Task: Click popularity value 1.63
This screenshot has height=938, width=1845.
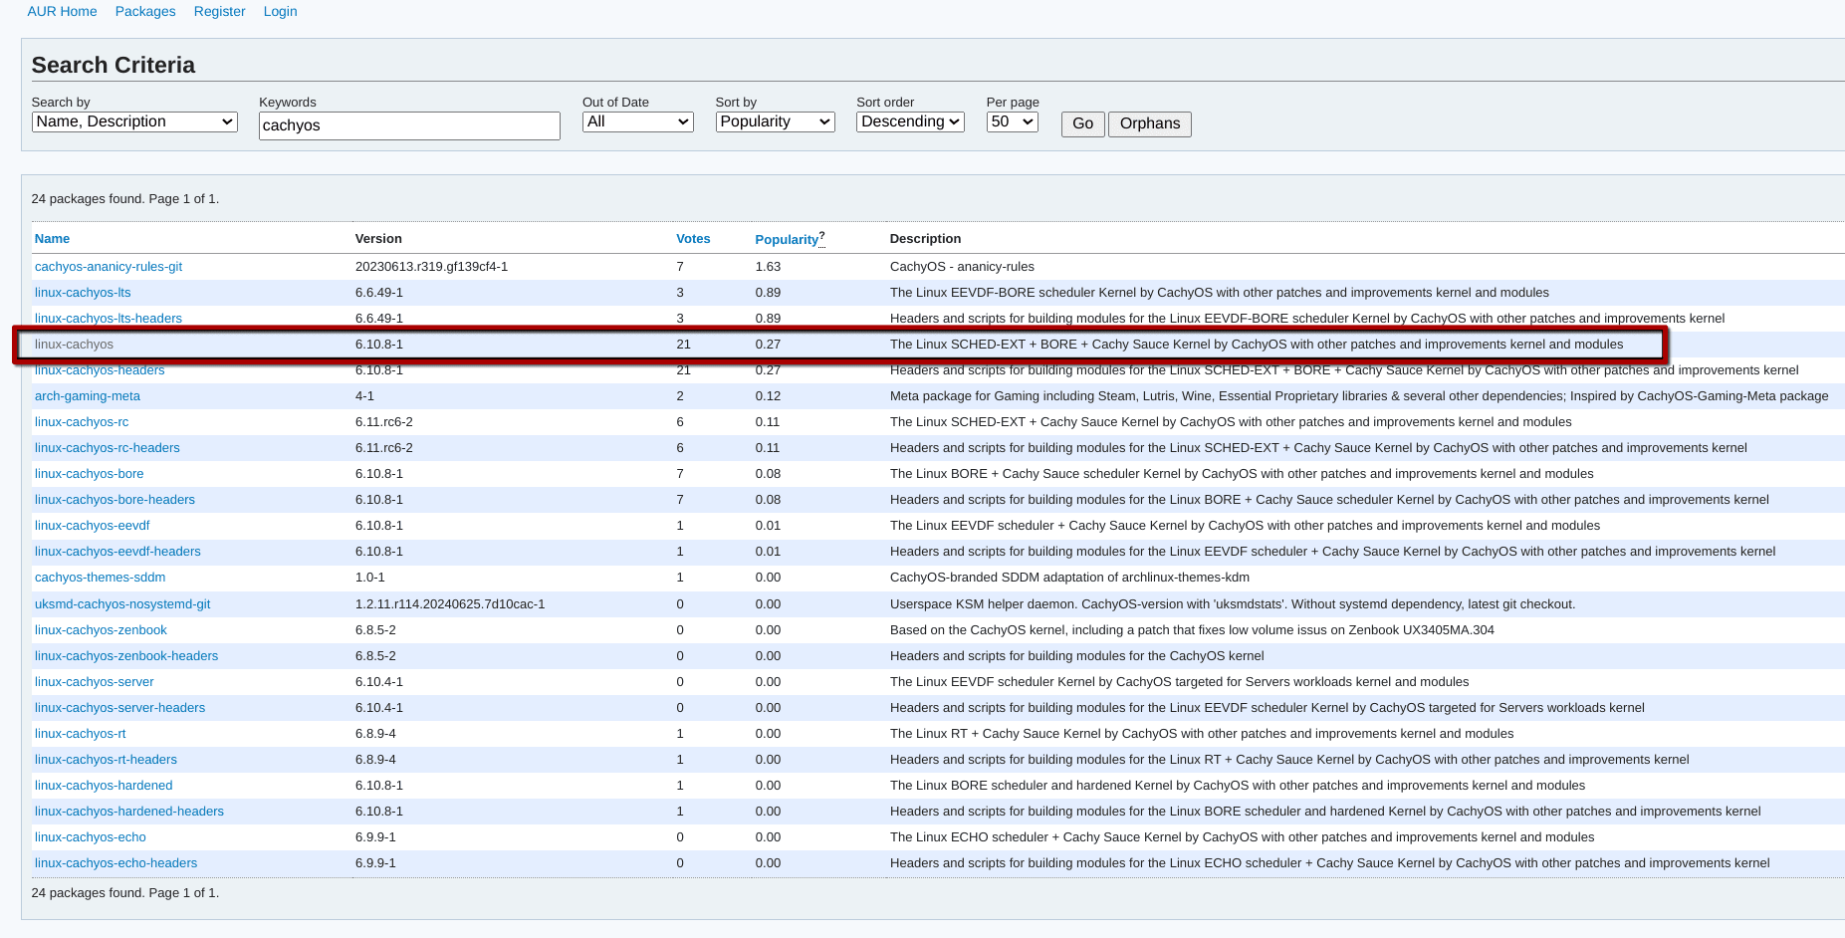Action: point(768,267)
